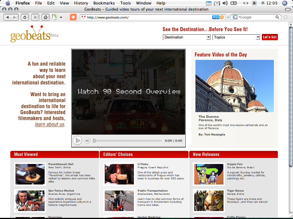Open the home page via house icon
Screen dimensions: 293x219
[x=45, y=17]
